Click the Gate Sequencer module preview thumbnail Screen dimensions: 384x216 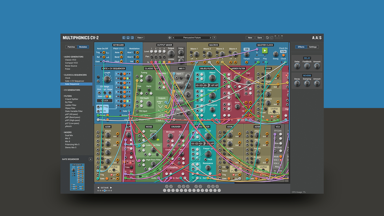[77, 177]
